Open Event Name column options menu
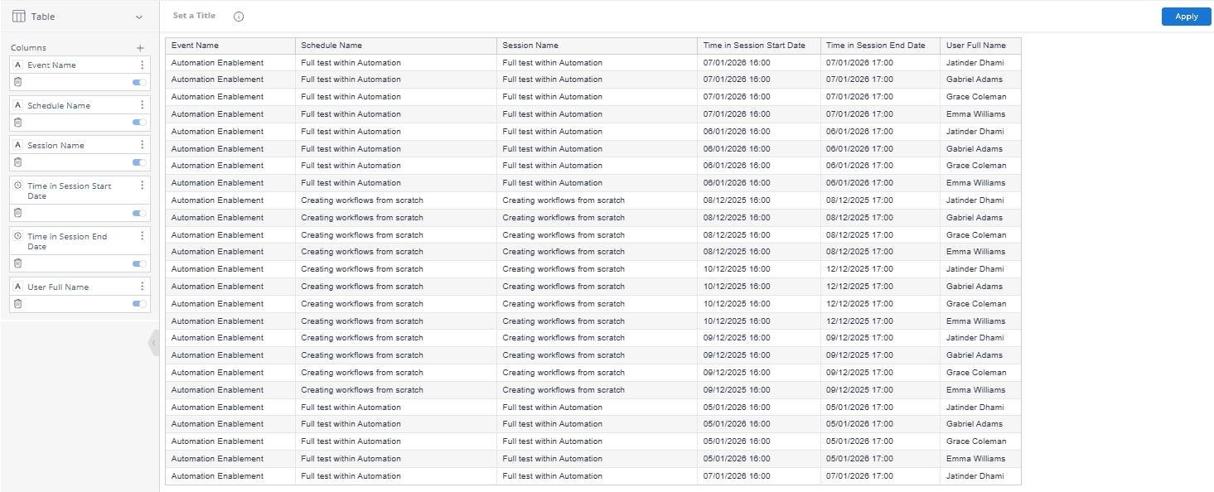The width and height of the screenshot is (1214, 492). (x=142, y=65)
